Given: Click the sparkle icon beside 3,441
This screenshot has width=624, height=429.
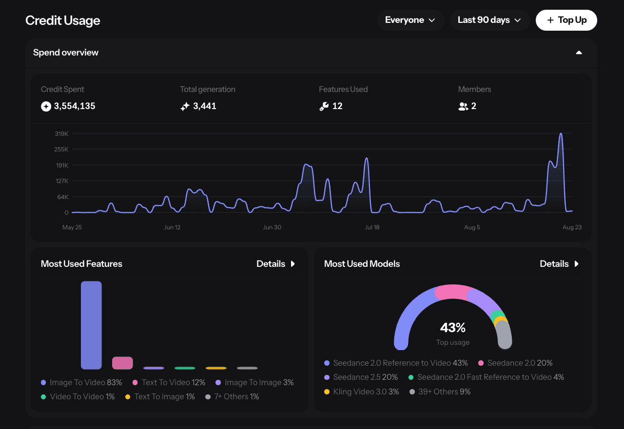Looking at the screenshot, I should pyautogui.click(x=185, y=106).
